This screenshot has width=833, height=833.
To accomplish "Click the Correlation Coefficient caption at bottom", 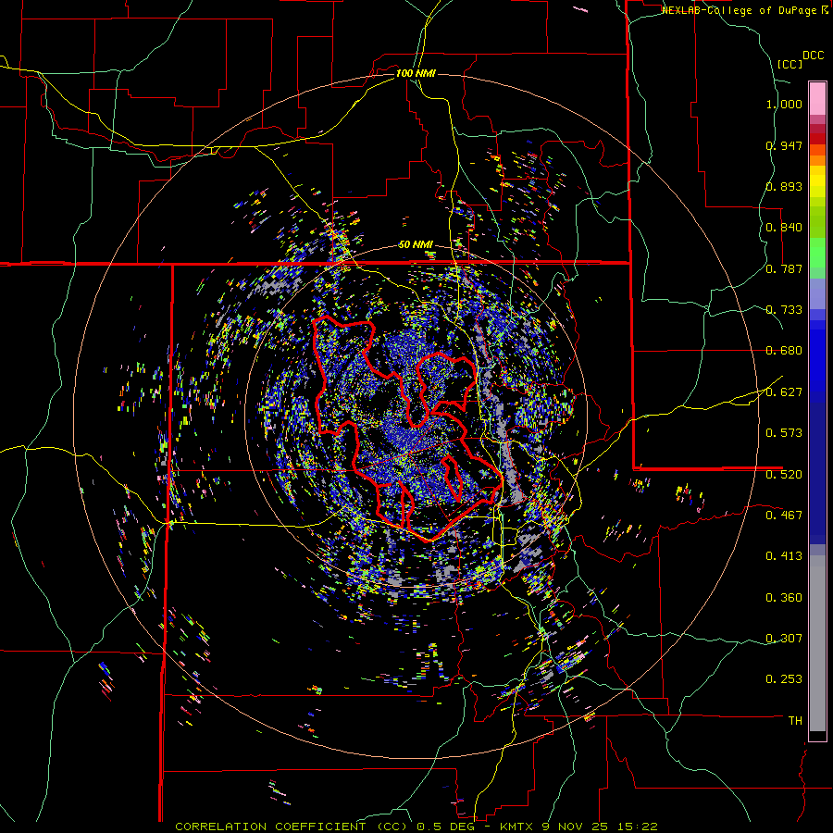I will point(416,827).
